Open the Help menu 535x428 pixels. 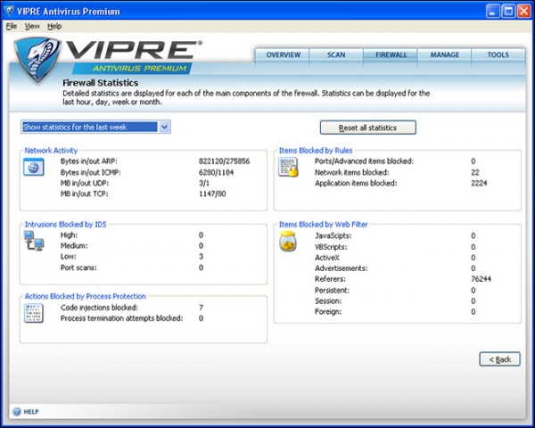click(54, 26)
